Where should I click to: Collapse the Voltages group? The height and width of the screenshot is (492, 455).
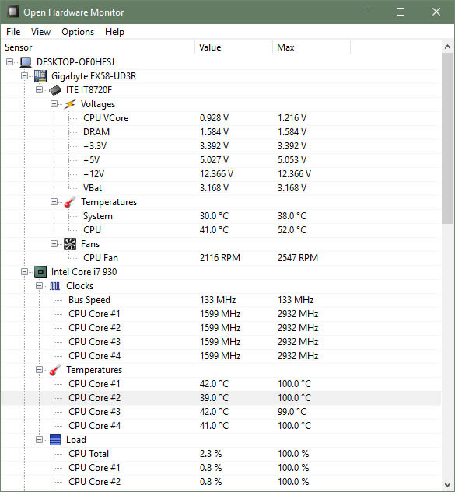tap(54, 104)
